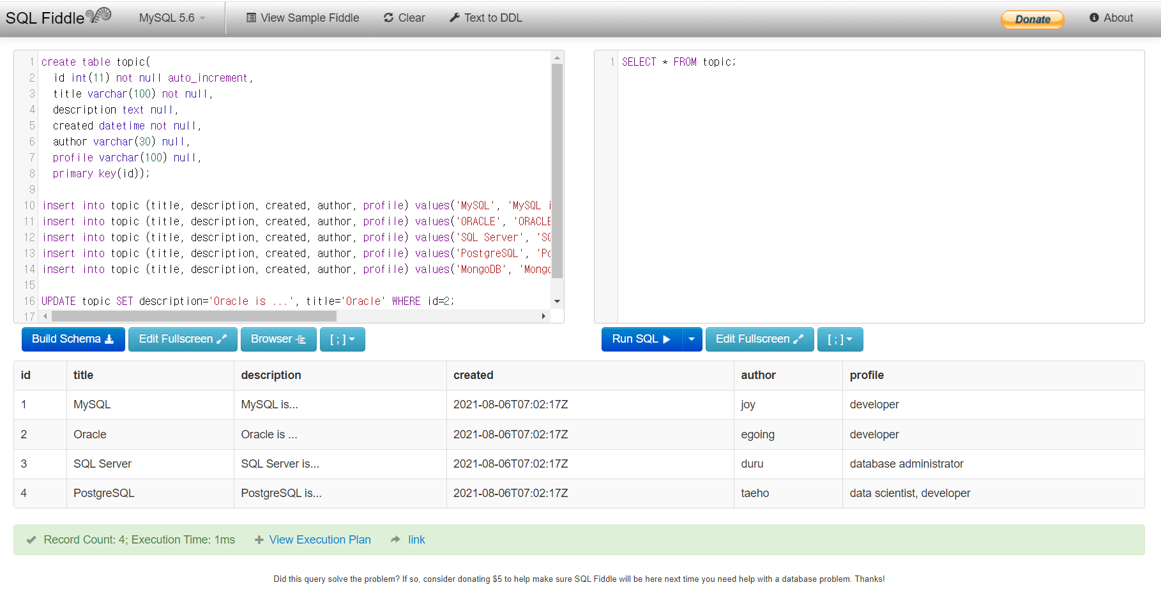Click the Clear menu item

404,18
